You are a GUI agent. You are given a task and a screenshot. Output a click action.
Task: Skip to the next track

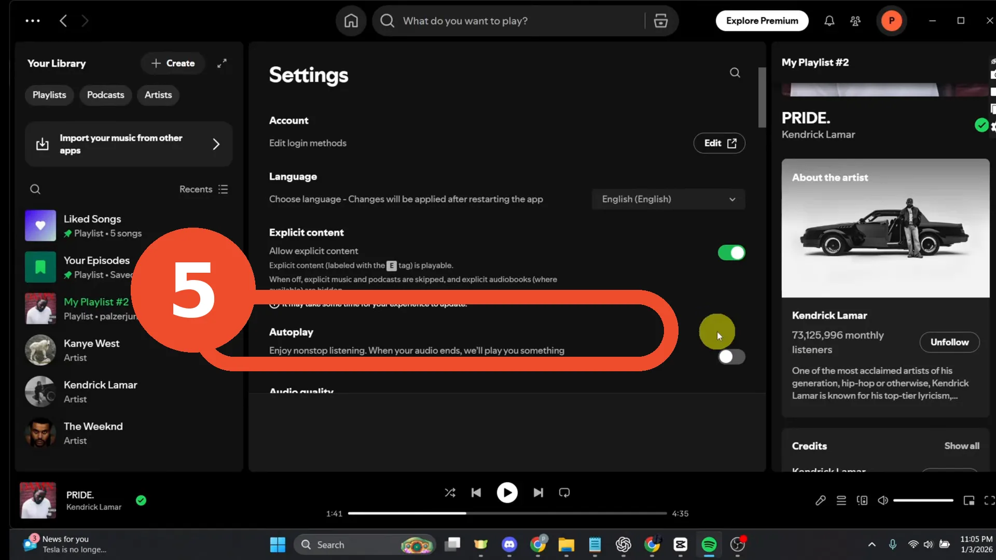pyautogui.click(x=538, y=493)
